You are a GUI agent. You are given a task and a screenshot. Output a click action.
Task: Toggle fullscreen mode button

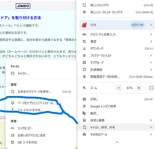click(151, 88)
